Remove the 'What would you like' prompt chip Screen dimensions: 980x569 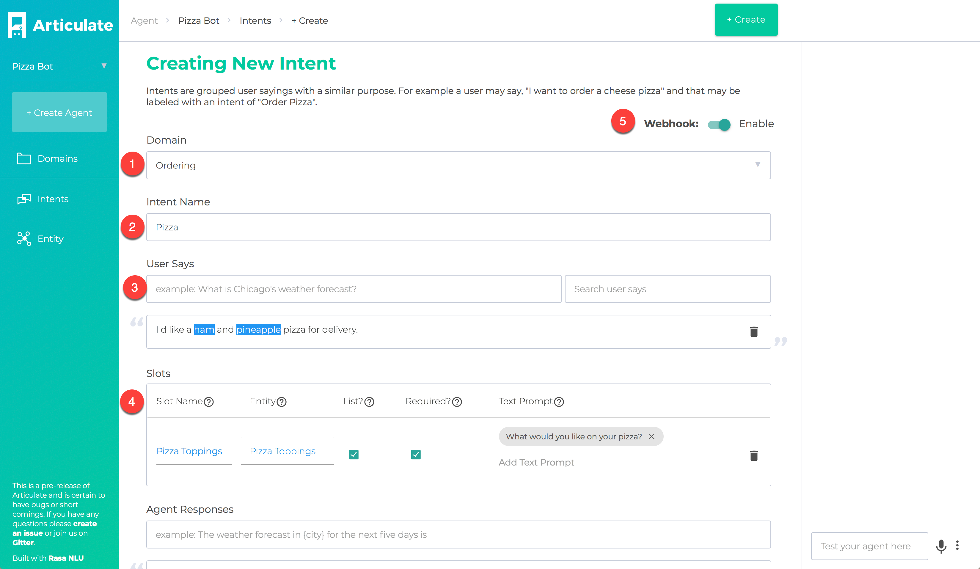(651, 436)
